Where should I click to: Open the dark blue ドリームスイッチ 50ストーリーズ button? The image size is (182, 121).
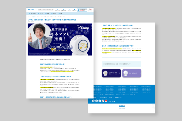point(111,73)
